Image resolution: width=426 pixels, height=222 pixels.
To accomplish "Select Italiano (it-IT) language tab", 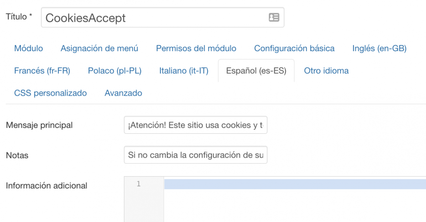I will coord(184,71).
